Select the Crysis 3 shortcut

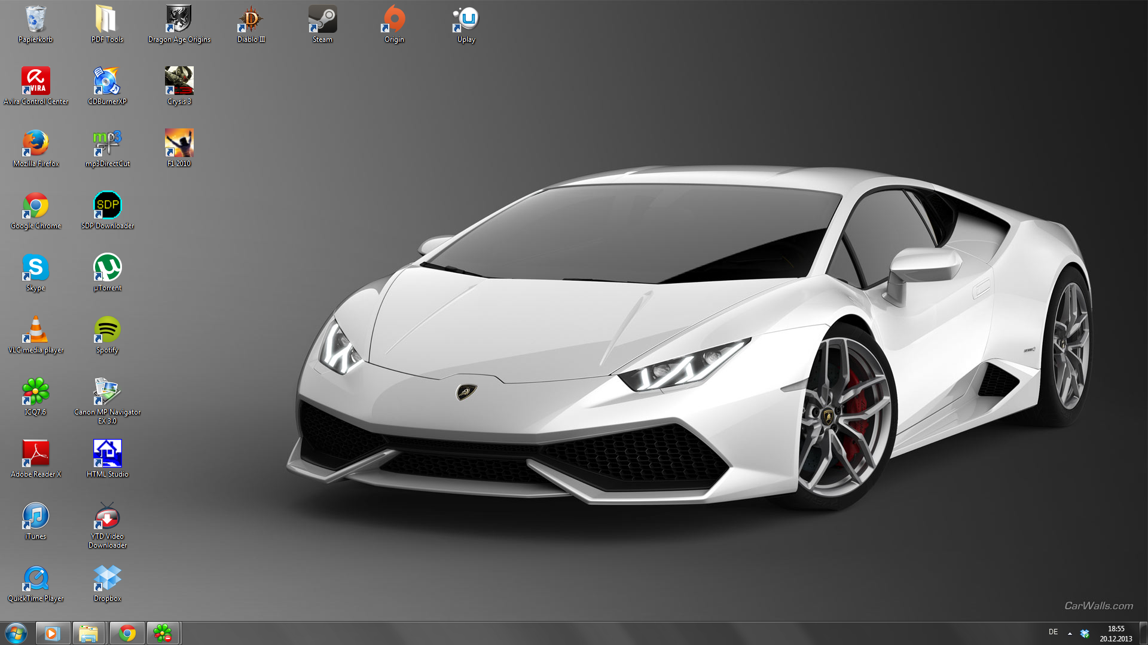179,87
